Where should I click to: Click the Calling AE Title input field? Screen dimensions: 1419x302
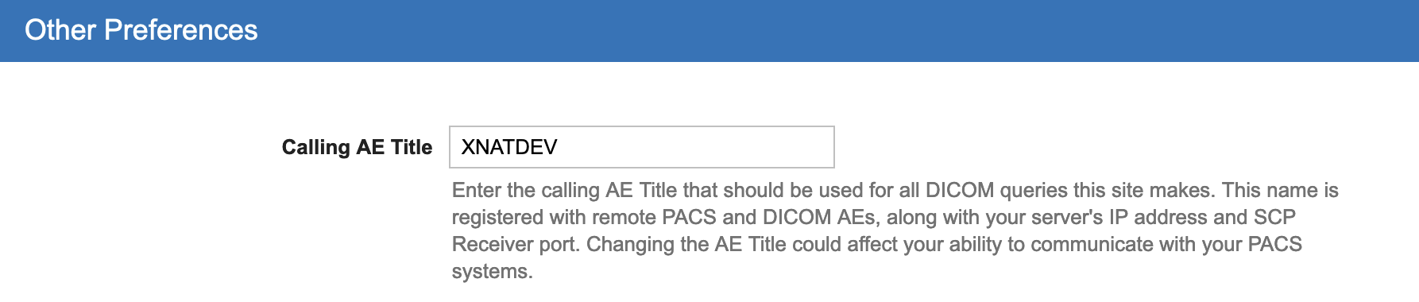[641, 147]
